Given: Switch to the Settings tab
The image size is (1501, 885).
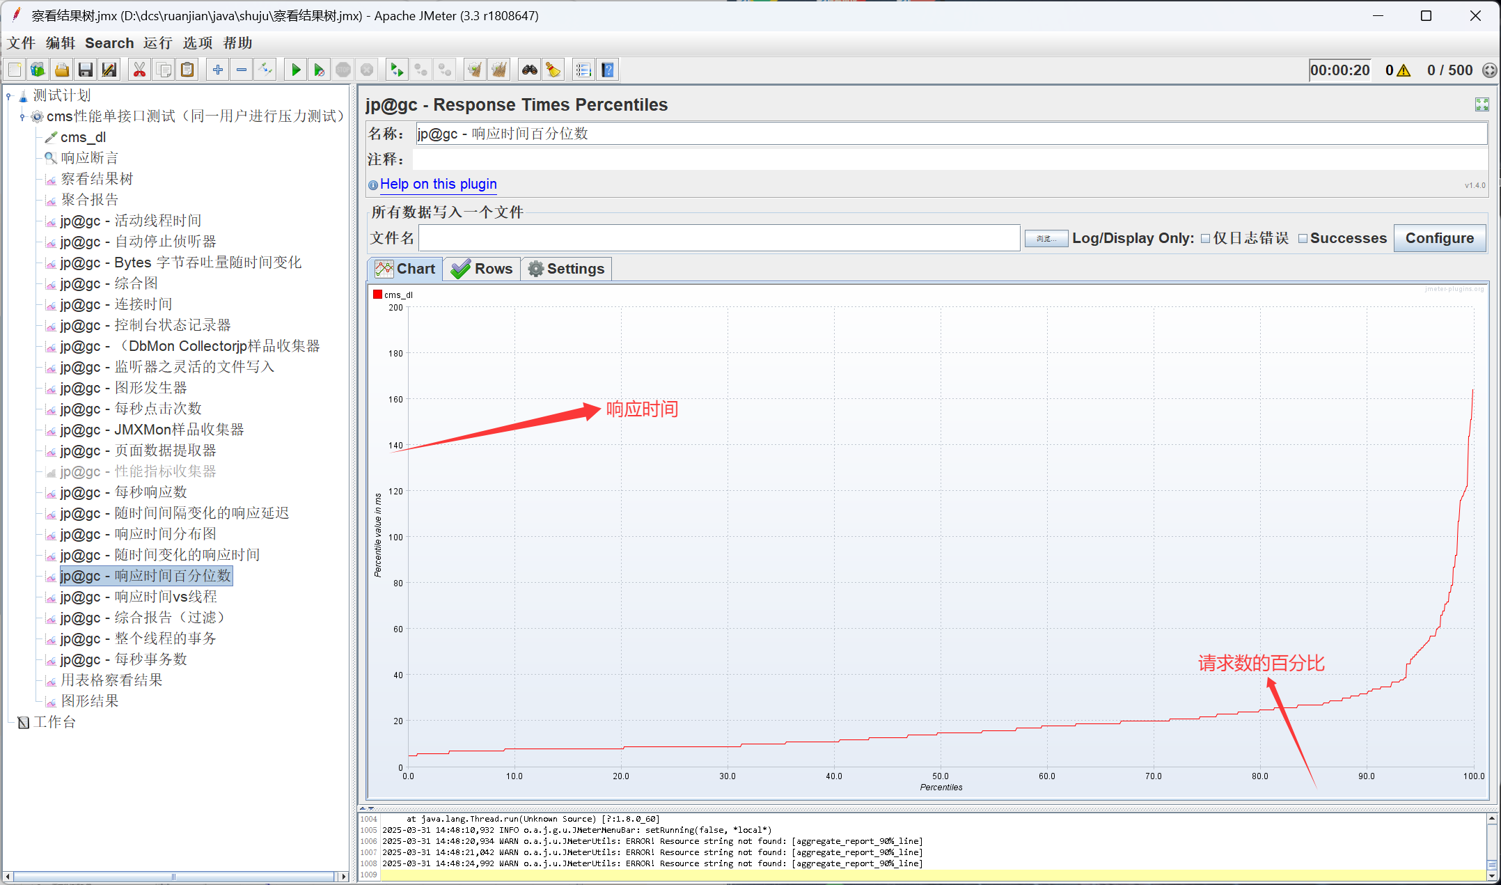Looking at the screenshot, I should (566, 269).
